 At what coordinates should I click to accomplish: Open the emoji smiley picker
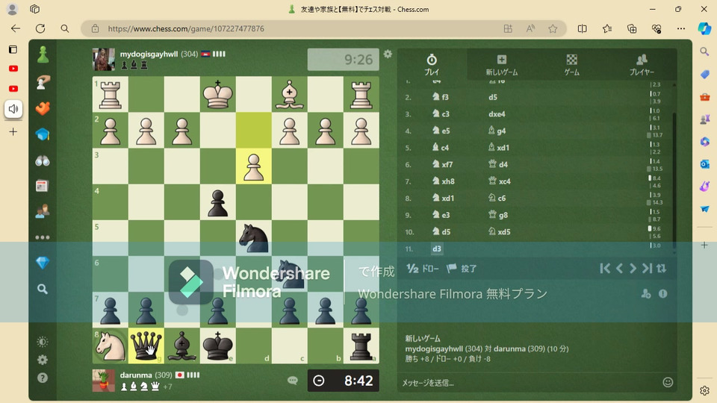click(x=668, y=382)
